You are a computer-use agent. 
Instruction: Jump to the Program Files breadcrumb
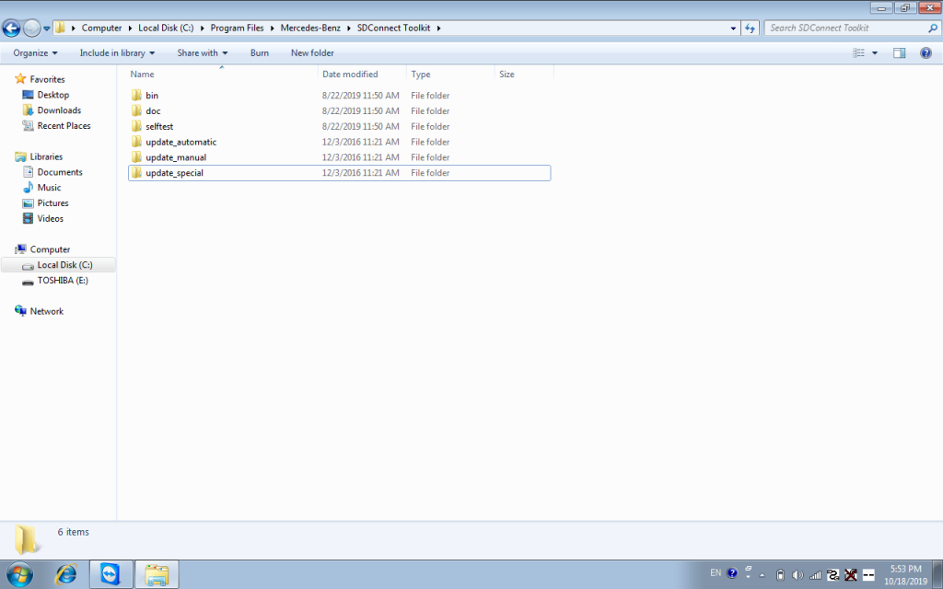(237, 28)
